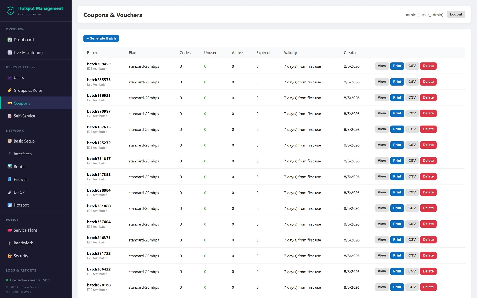Click the Hotspot signal bars icon
477x298 pixels.
pyautogui.click(x=10, y=205)
